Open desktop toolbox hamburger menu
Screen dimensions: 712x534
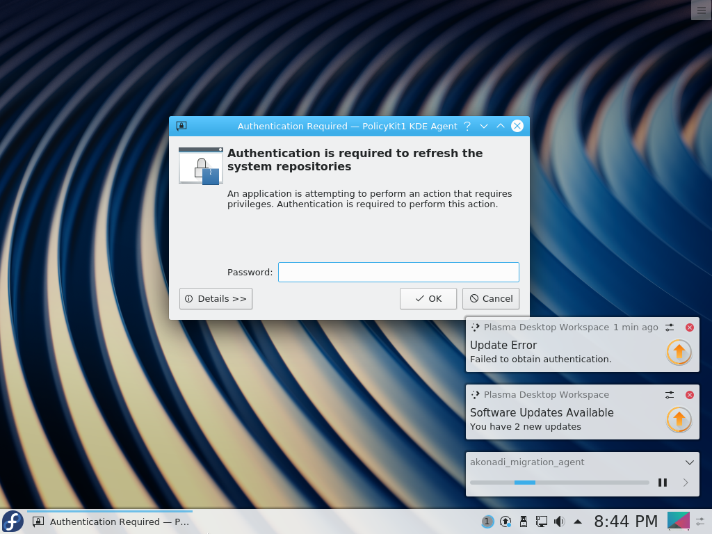point(701,10)
